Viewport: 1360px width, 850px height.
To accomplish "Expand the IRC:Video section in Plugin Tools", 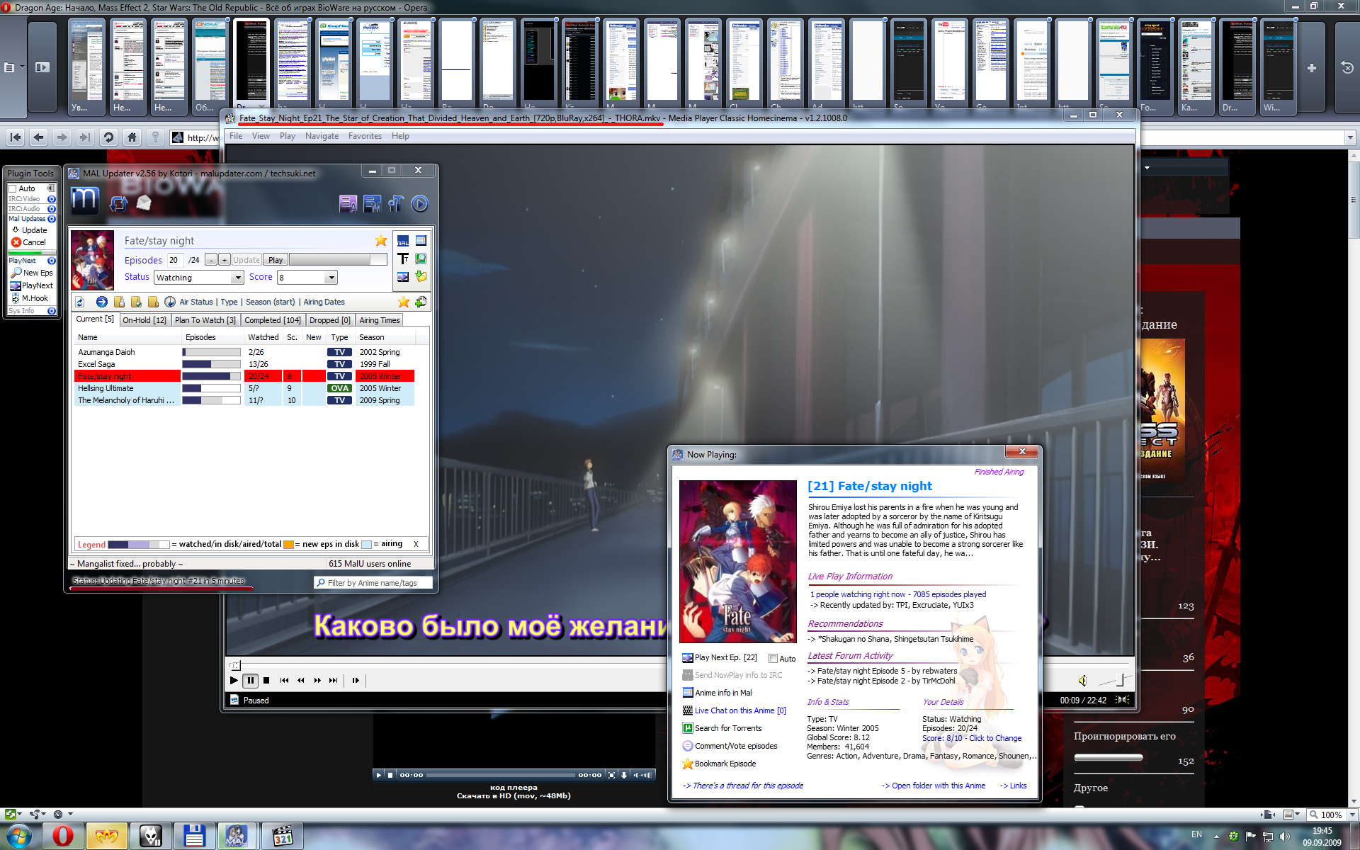I will pyautogui.click(x=51, y=199).
